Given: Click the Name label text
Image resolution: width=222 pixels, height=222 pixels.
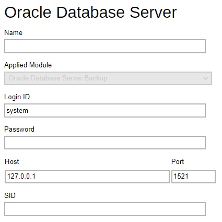Looking at the screenshot, I should [13, 32].
